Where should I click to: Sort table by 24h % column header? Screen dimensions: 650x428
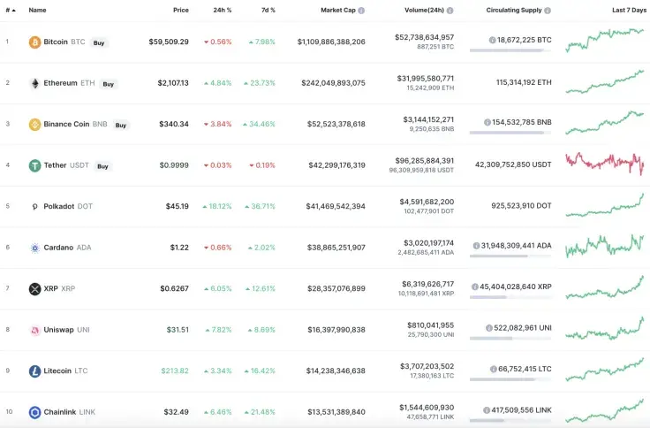(223, 10)
